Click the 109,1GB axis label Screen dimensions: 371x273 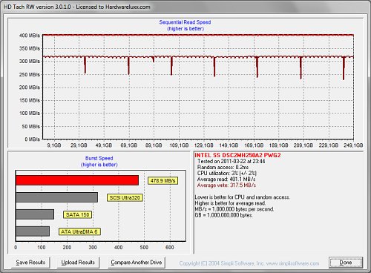(x=179, y=145)
